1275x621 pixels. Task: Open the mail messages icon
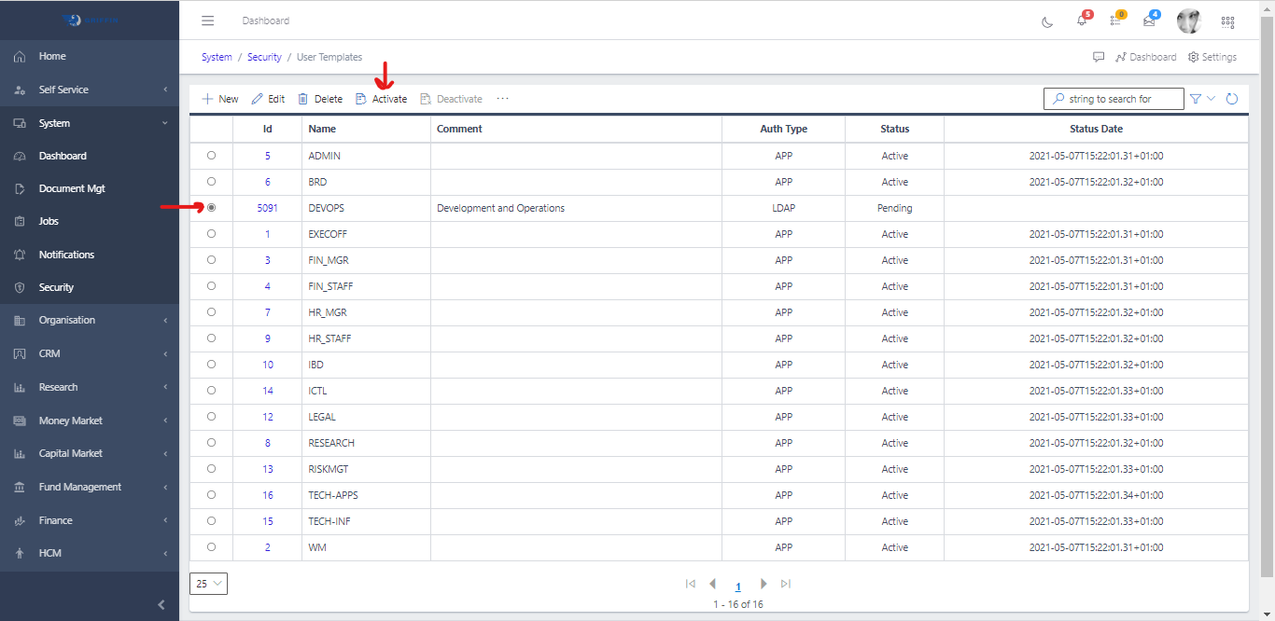click(1149, 21)
